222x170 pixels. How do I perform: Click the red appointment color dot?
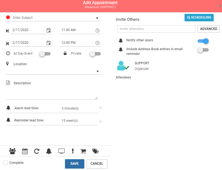[x=8, y=17]
